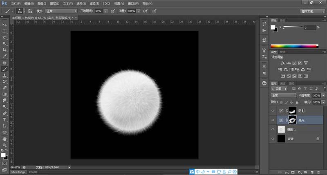Select the Magic Wand tool

4,43
